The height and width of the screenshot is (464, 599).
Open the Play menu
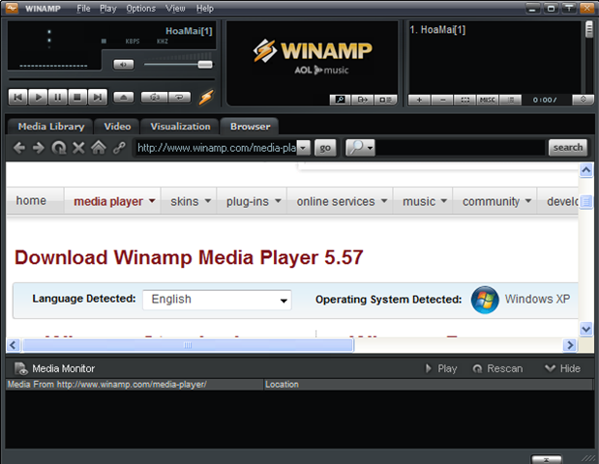point(108,9)
